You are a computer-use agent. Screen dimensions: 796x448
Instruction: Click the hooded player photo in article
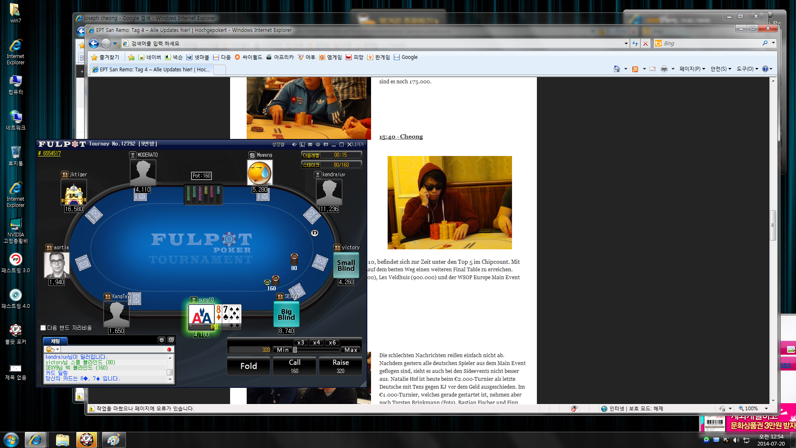tap(450, 202)
